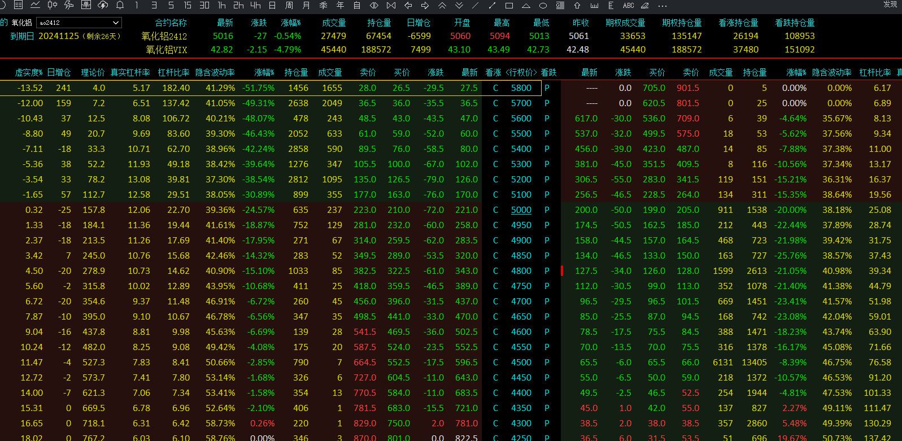Click the expand horizontally arrows icon

pyautogui.click(x=374, y=5)
